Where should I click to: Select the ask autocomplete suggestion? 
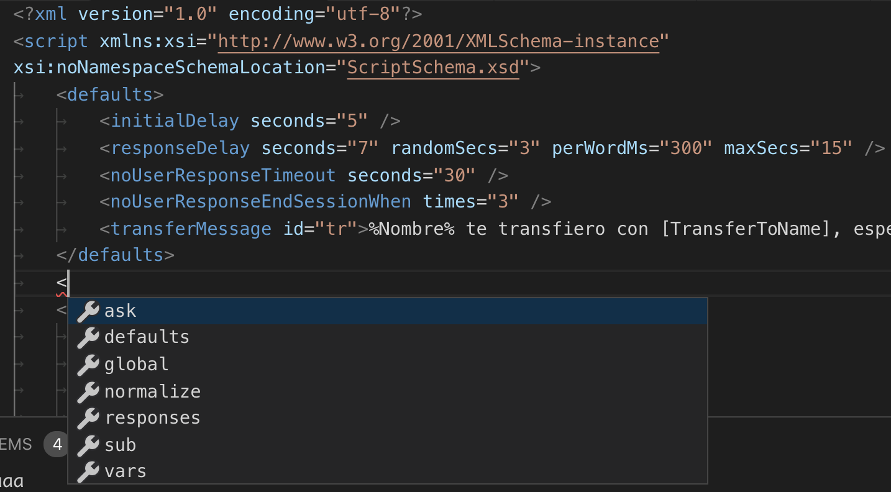388,311
